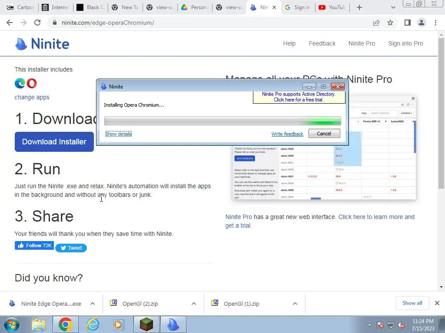This screenshot has width=445, height=333.
Task: Switch to YouTube tab
Action: pyautogui.click(x=332, y=7)
